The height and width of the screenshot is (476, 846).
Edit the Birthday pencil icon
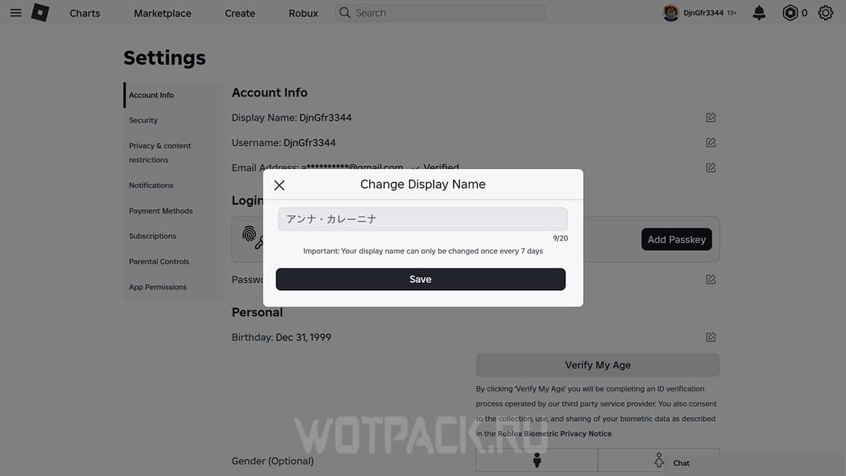click(711, 337)
